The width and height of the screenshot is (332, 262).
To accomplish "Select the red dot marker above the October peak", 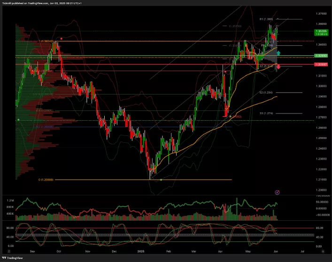I will click(x=61, y=38).
